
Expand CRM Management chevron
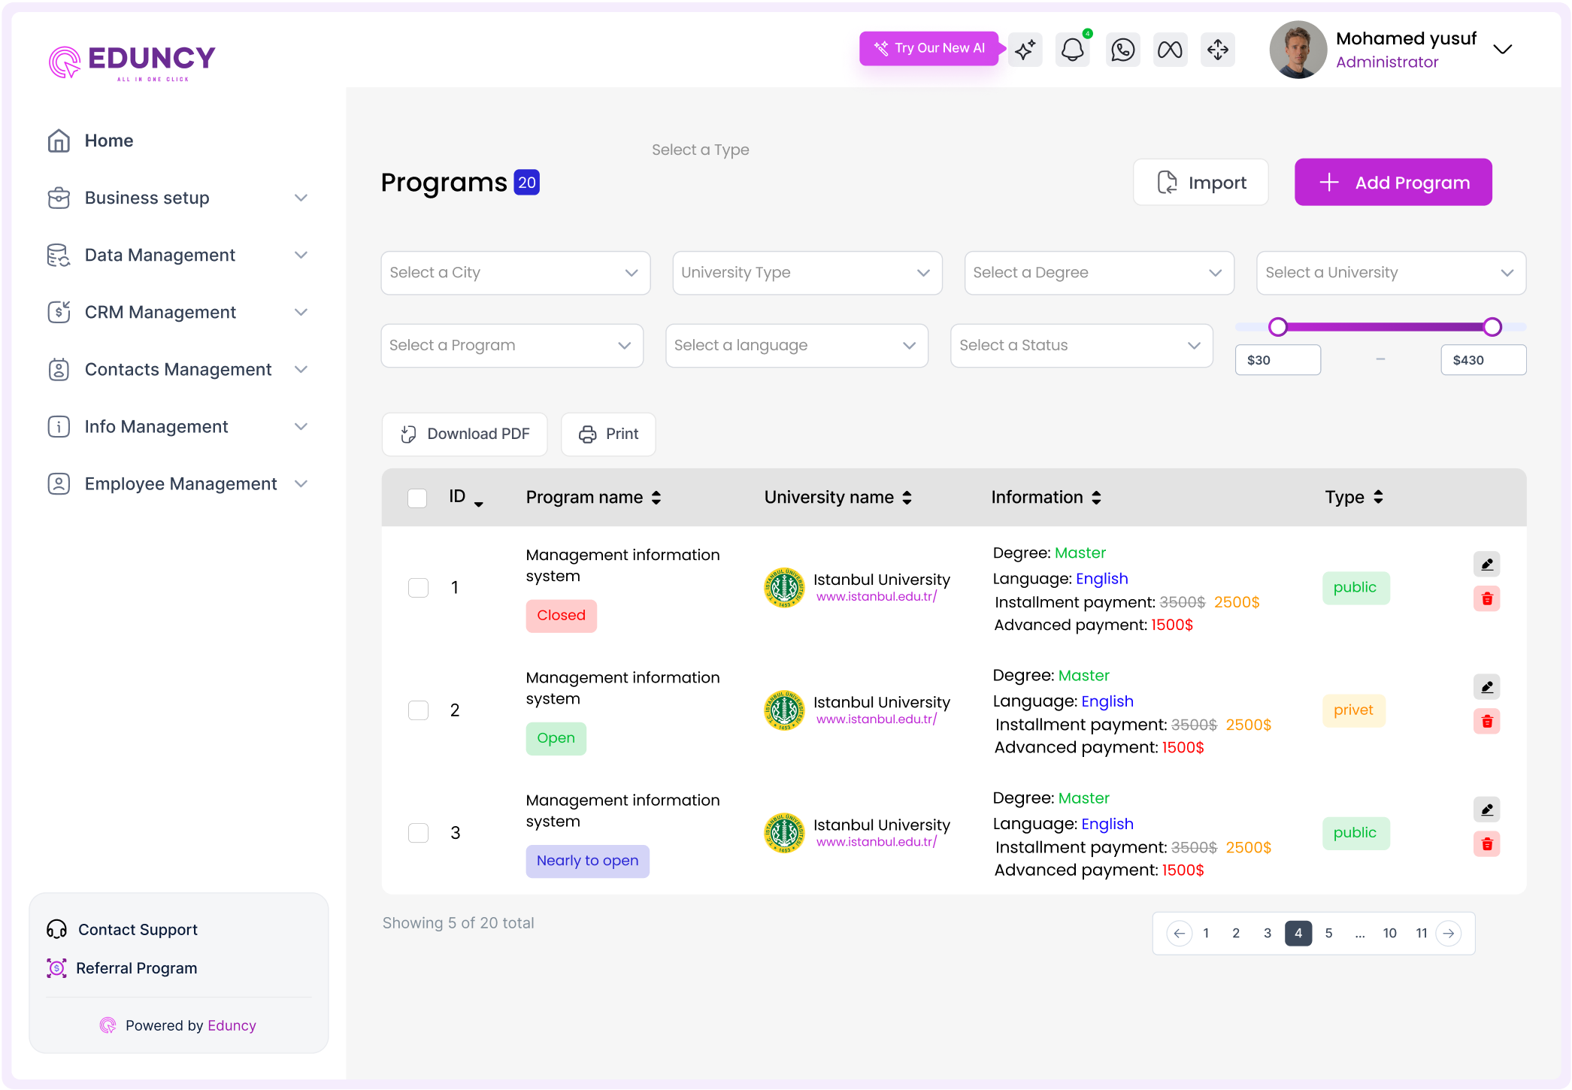pos(301,312)
